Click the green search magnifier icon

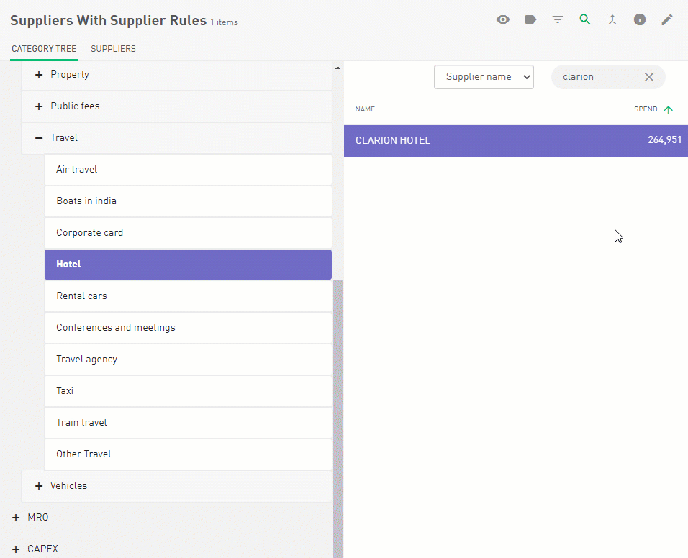pyautogui.click(x=585, y=19)
